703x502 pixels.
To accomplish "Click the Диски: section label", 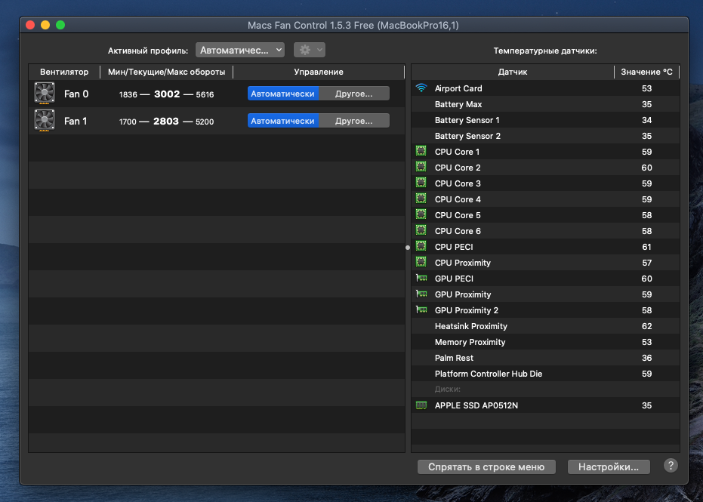I will 448,389.
